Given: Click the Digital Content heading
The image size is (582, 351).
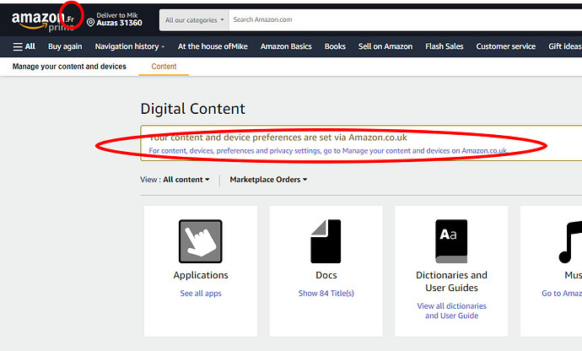Looking at the screenshot, I should pos(192,109).
